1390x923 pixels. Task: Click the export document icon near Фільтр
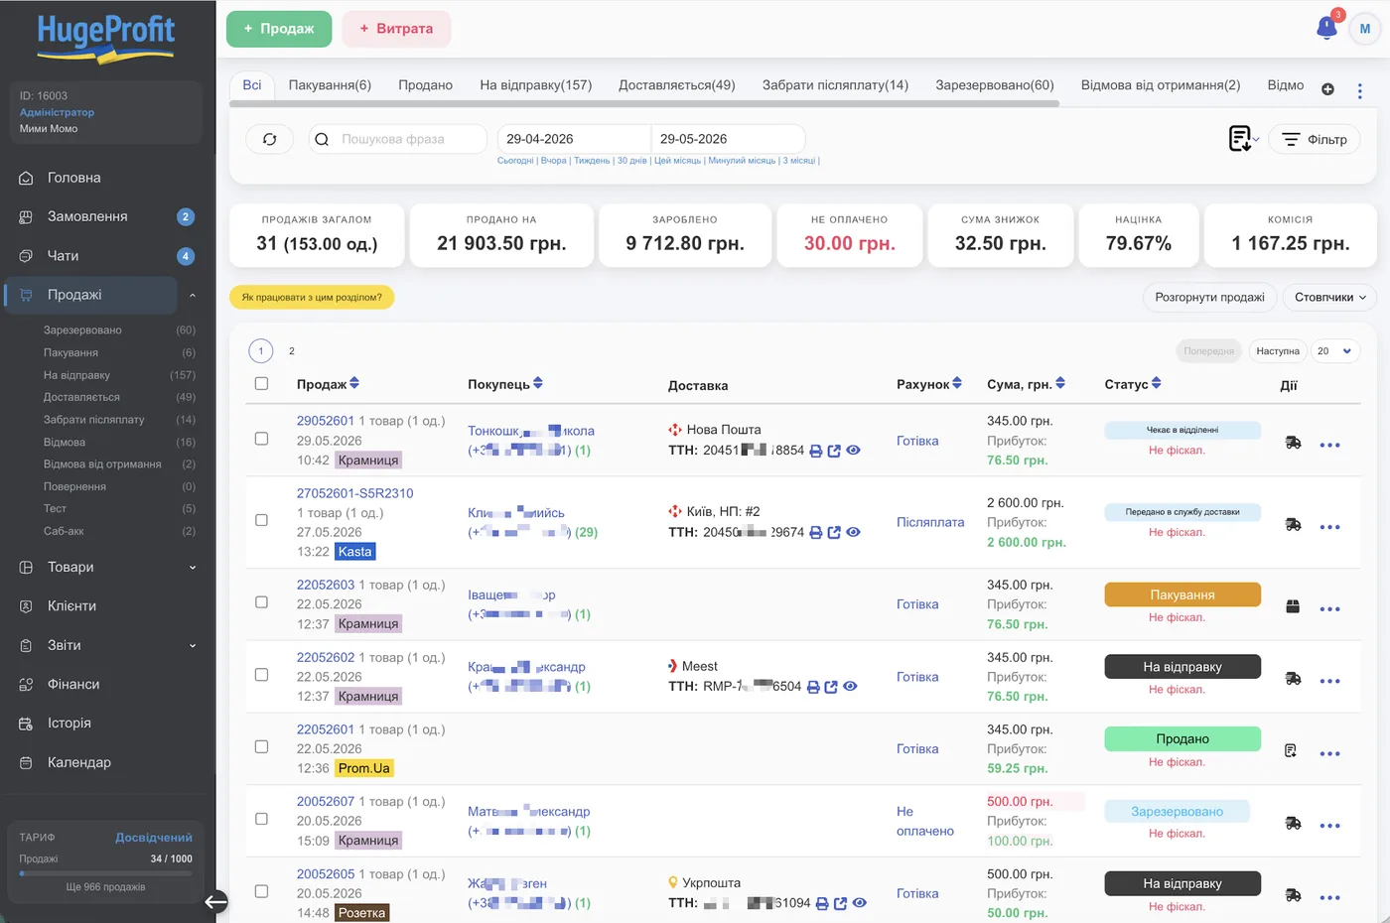coord(1241,139)
